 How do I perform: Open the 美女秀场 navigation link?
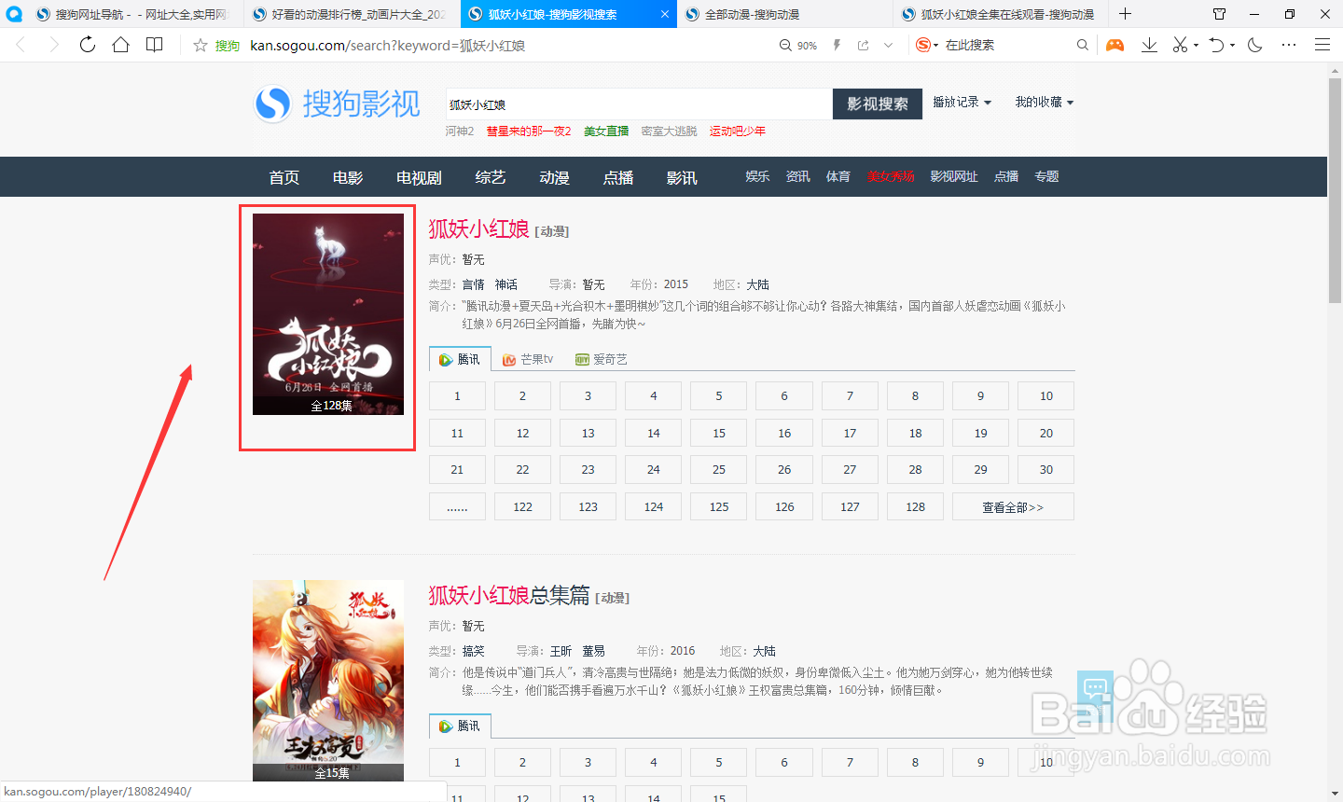pos(891,176)
